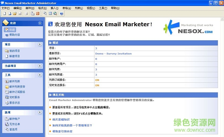Open 定时服务 under tools
Image resolution: width=224 pixels, height=137 pixels.
point(15,97)
